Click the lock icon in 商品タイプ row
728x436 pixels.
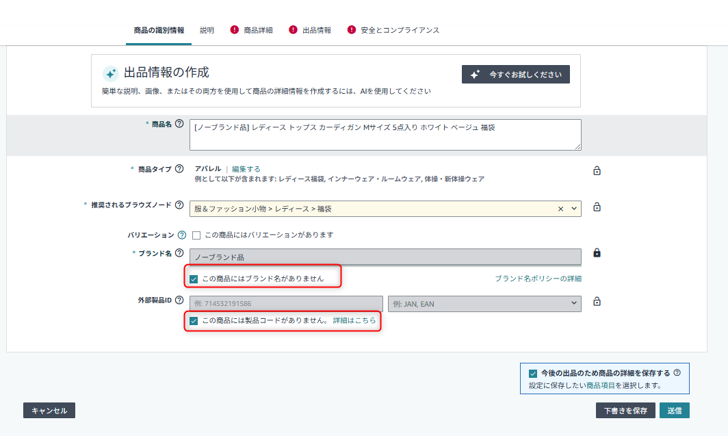coord(597,170)
